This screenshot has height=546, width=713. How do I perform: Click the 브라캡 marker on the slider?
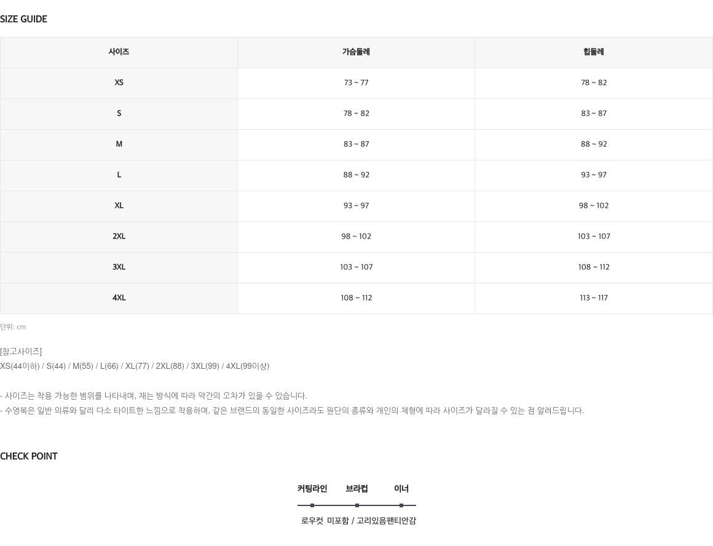(357, 505)
